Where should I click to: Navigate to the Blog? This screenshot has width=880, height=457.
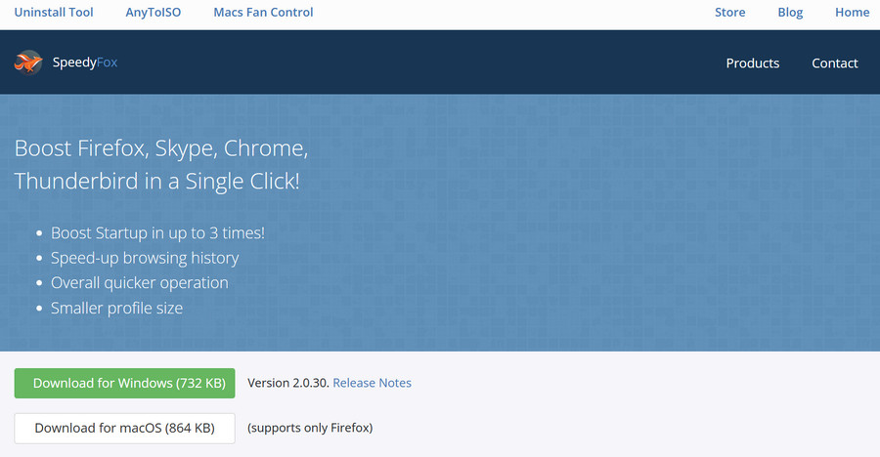(790, 13)
